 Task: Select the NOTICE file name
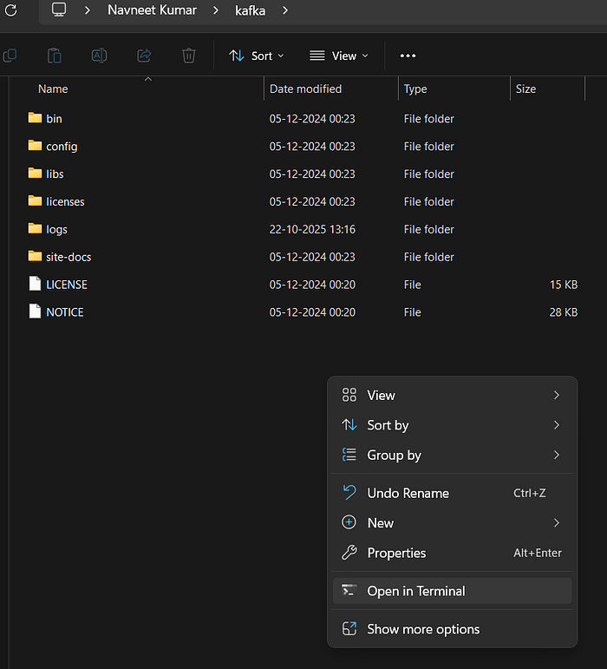tap(65, 312)
